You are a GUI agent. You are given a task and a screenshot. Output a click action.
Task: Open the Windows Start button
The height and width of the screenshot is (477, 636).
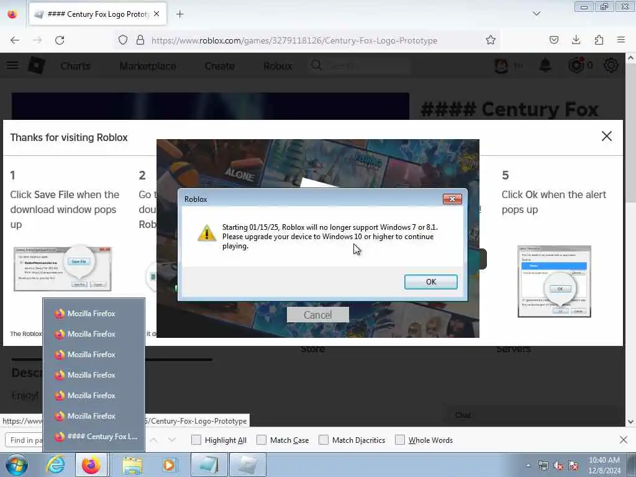(x=16, y=465)
